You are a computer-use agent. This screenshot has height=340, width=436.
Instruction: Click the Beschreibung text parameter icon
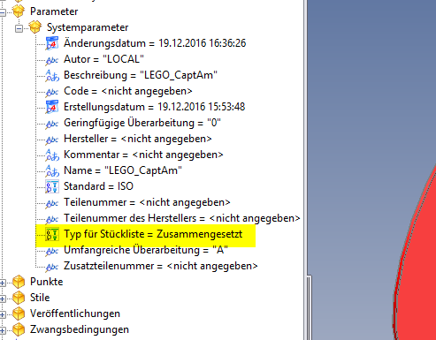point(52,75)
